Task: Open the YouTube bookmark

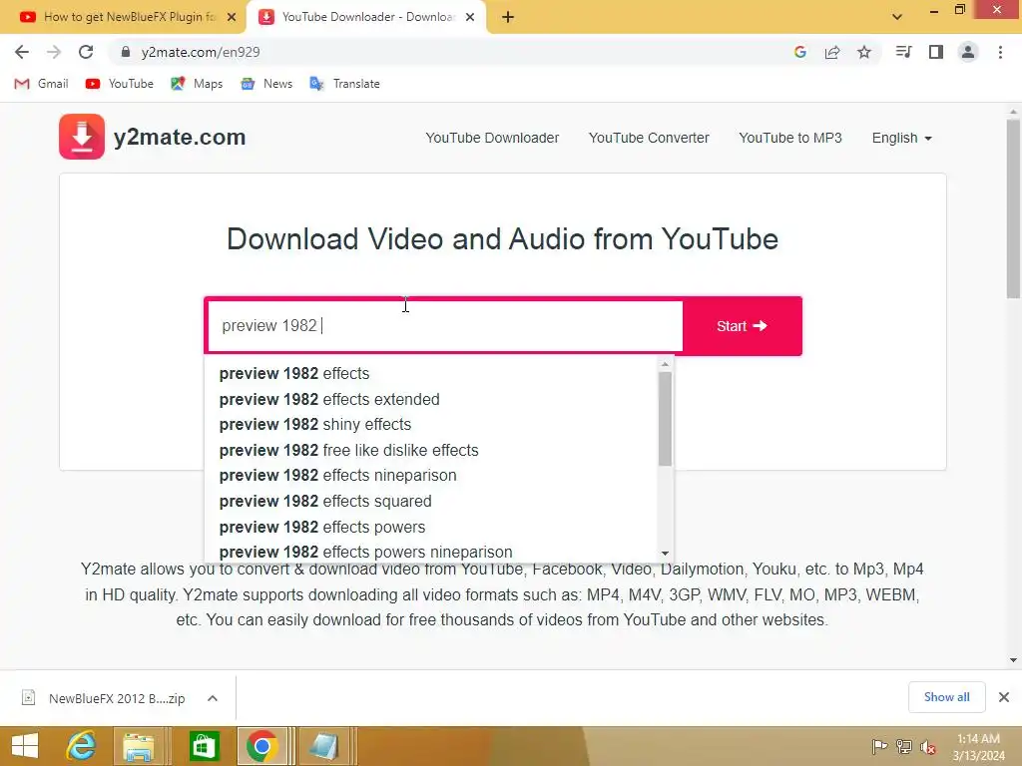Action: click(120, 84)
